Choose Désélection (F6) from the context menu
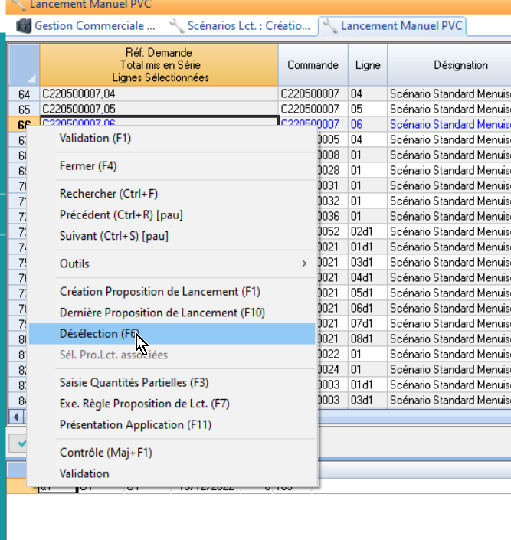This screenshot has width=511, height=540. (100, 334)
